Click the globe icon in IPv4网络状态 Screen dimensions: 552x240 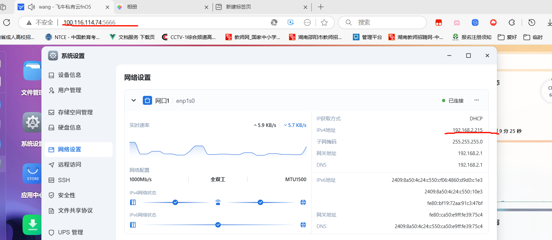coord(303,202)
